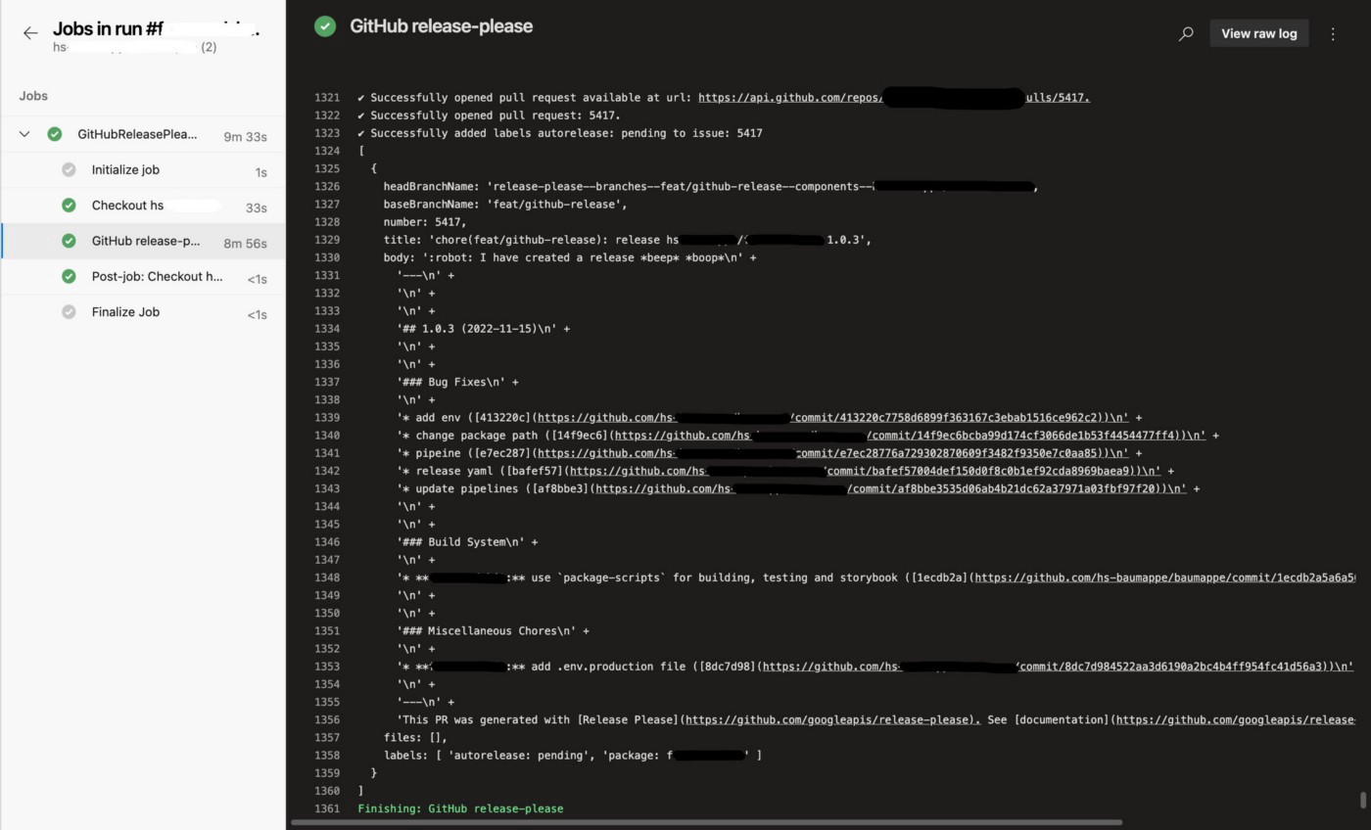1371x830 pixels.
Task: Open the googleapis/release-please link
Action: 832,720
